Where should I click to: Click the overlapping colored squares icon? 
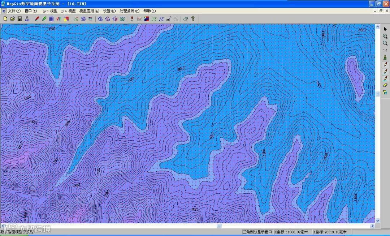pyautogui.click(x=66, y=19)
